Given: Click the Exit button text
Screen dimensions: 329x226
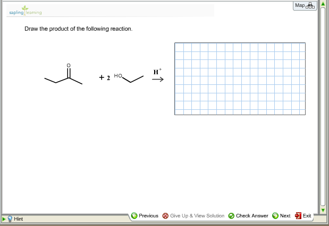Looking at the screenshot, I should pos(307,216).
